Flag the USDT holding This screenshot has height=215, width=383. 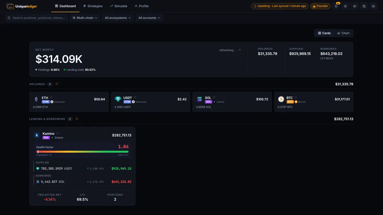135,98
